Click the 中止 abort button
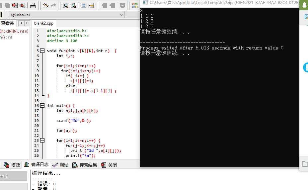This screenshot has height=190, width=308. 13,176
